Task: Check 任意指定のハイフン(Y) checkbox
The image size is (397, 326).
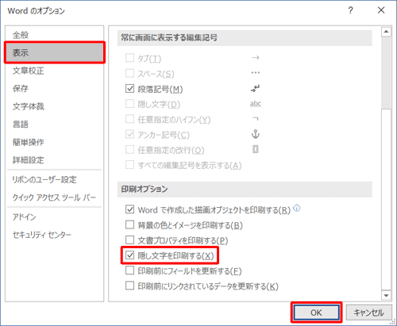Action: pyautogui.click(x=129, y=119)
